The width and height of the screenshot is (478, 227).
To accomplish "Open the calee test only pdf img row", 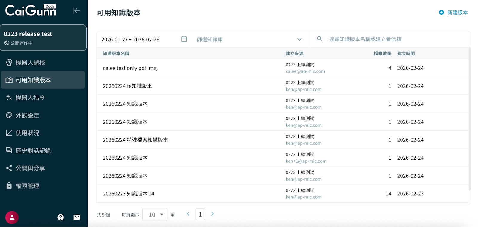I will tap(130, 68).
